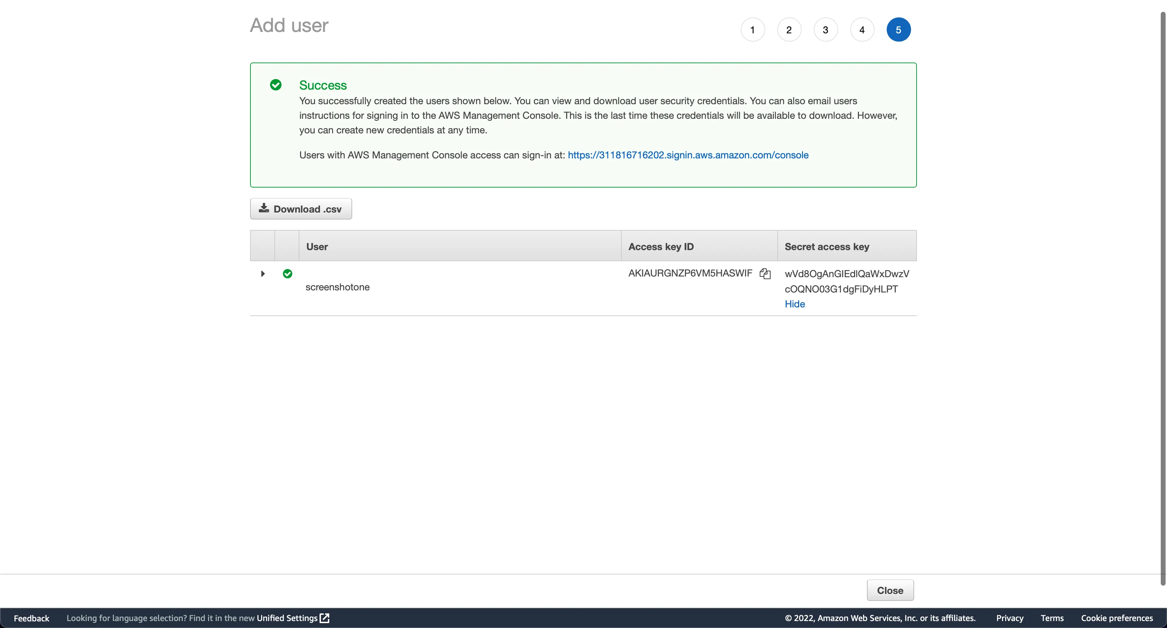Image resolution: width=1167 pixels, height=628 pixels.
Task: Hide the secret access key
Action: click(795, 304)
